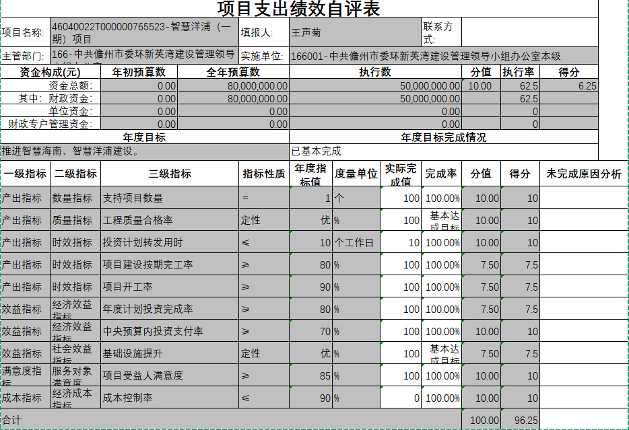Select the 单位资金 row label cell
The height and width of the screenshot is (430, 629).
tap(51, 111)
